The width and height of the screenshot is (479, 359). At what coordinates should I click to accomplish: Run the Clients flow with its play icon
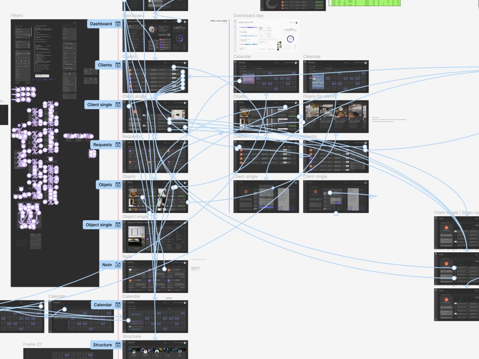pos(118,65)
